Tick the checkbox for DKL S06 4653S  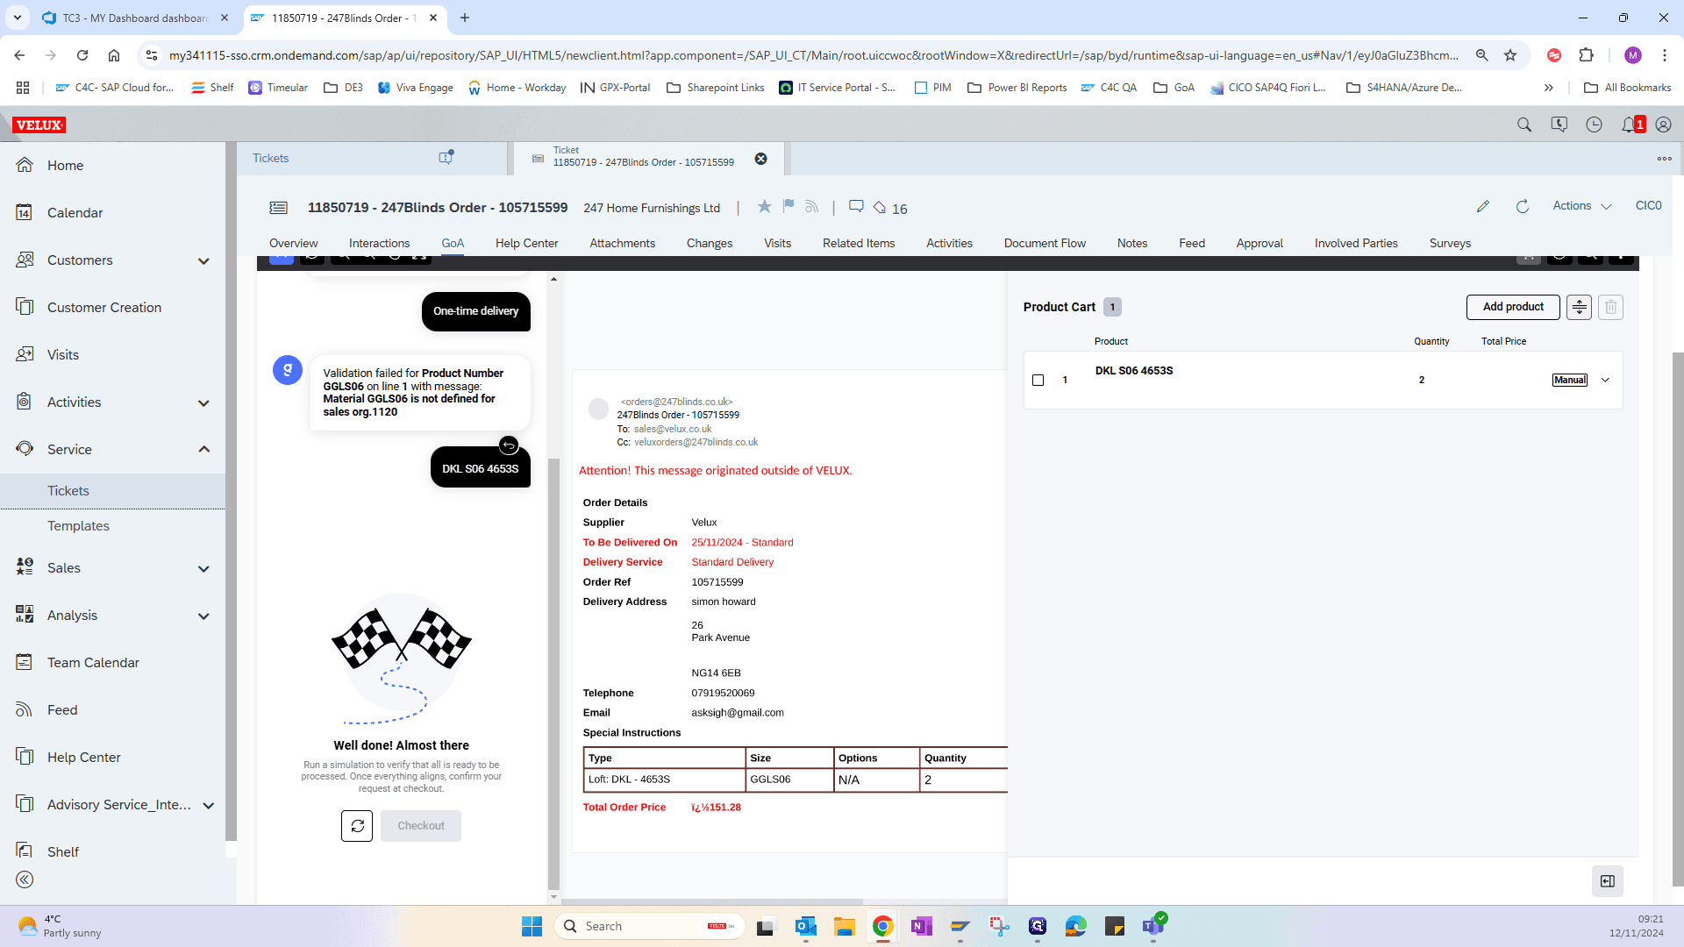click(1038, 381)
